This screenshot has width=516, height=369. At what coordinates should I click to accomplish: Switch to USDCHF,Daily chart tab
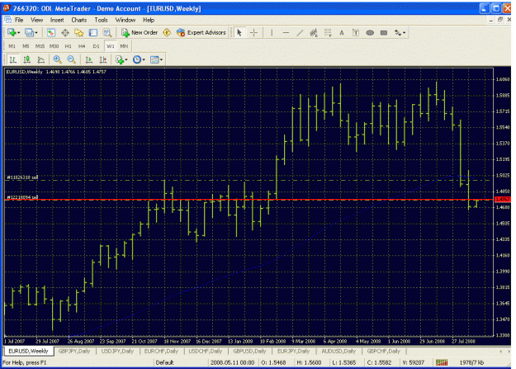[206, 351]
